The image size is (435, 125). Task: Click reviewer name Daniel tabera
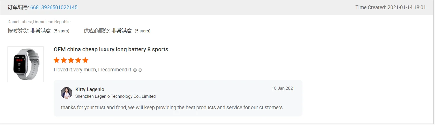coord(20,22)
